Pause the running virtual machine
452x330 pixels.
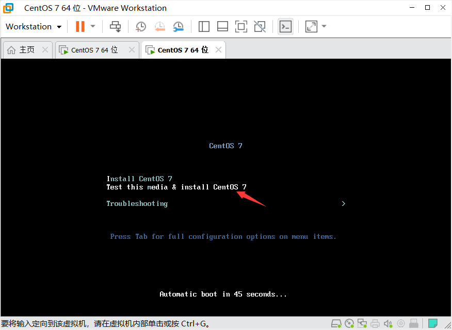click(80, 26)
